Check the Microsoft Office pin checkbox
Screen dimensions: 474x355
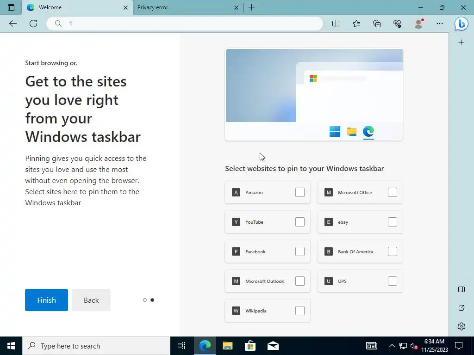tap(393, 192)
